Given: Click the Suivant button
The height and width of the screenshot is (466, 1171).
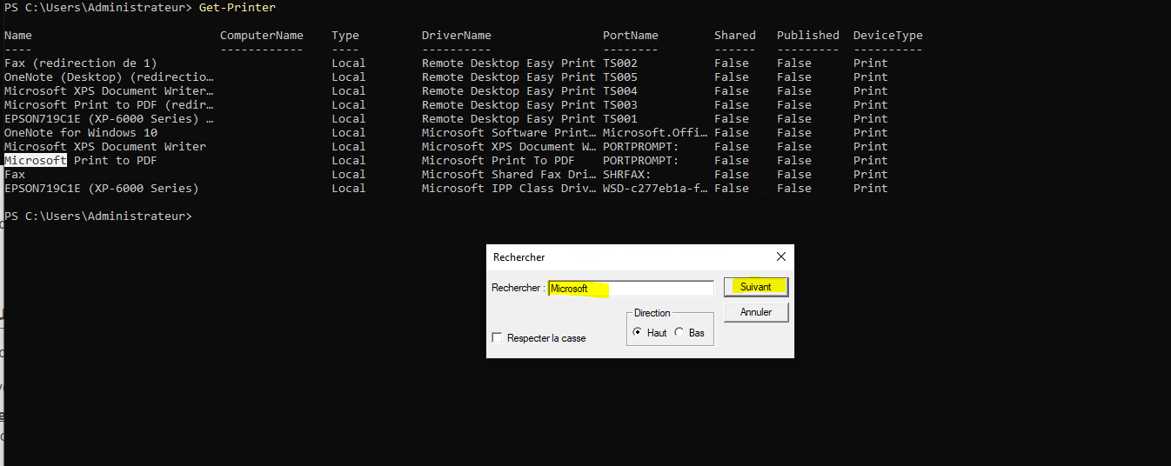Looking at the screenshot, I should pos(755,287).
